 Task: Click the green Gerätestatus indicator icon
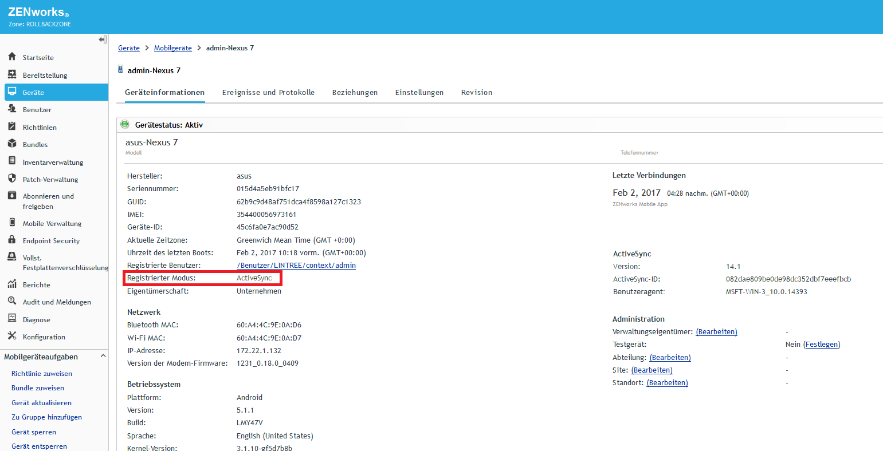pyautogui.click(x=125, y=124)
